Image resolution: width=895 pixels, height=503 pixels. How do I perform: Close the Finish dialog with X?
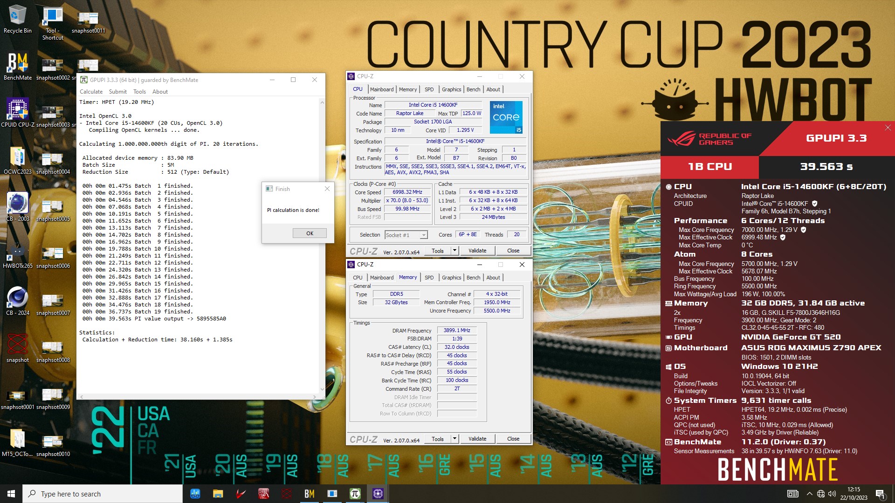(327, 189)
